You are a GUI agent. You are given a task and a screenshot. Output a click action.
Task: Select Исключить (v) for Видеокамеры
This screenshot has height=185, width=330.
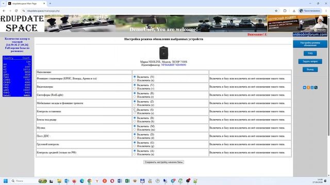point(135,88)
